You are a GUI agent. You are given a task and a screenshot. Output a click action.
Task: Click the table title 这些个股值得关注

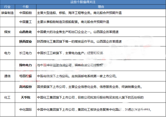tap(83, 2)
